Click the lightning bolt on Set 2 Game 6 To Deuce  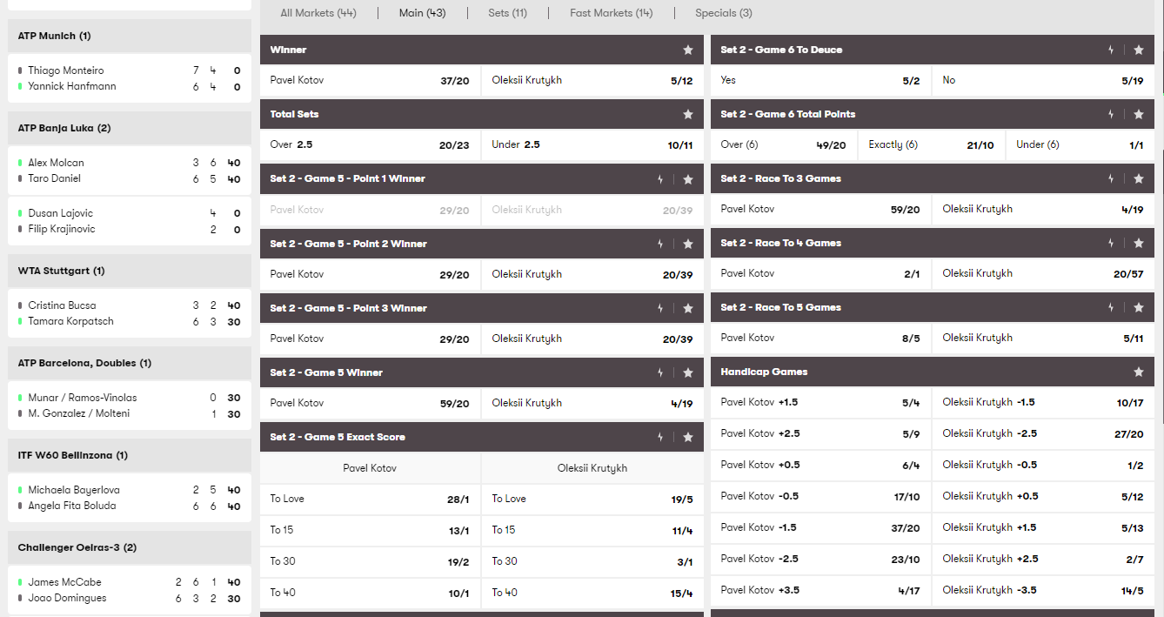tap(1111, 50)
